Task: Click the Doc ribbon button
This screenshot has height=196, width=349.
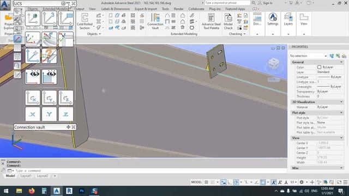Action: click(x=257, y=20)
